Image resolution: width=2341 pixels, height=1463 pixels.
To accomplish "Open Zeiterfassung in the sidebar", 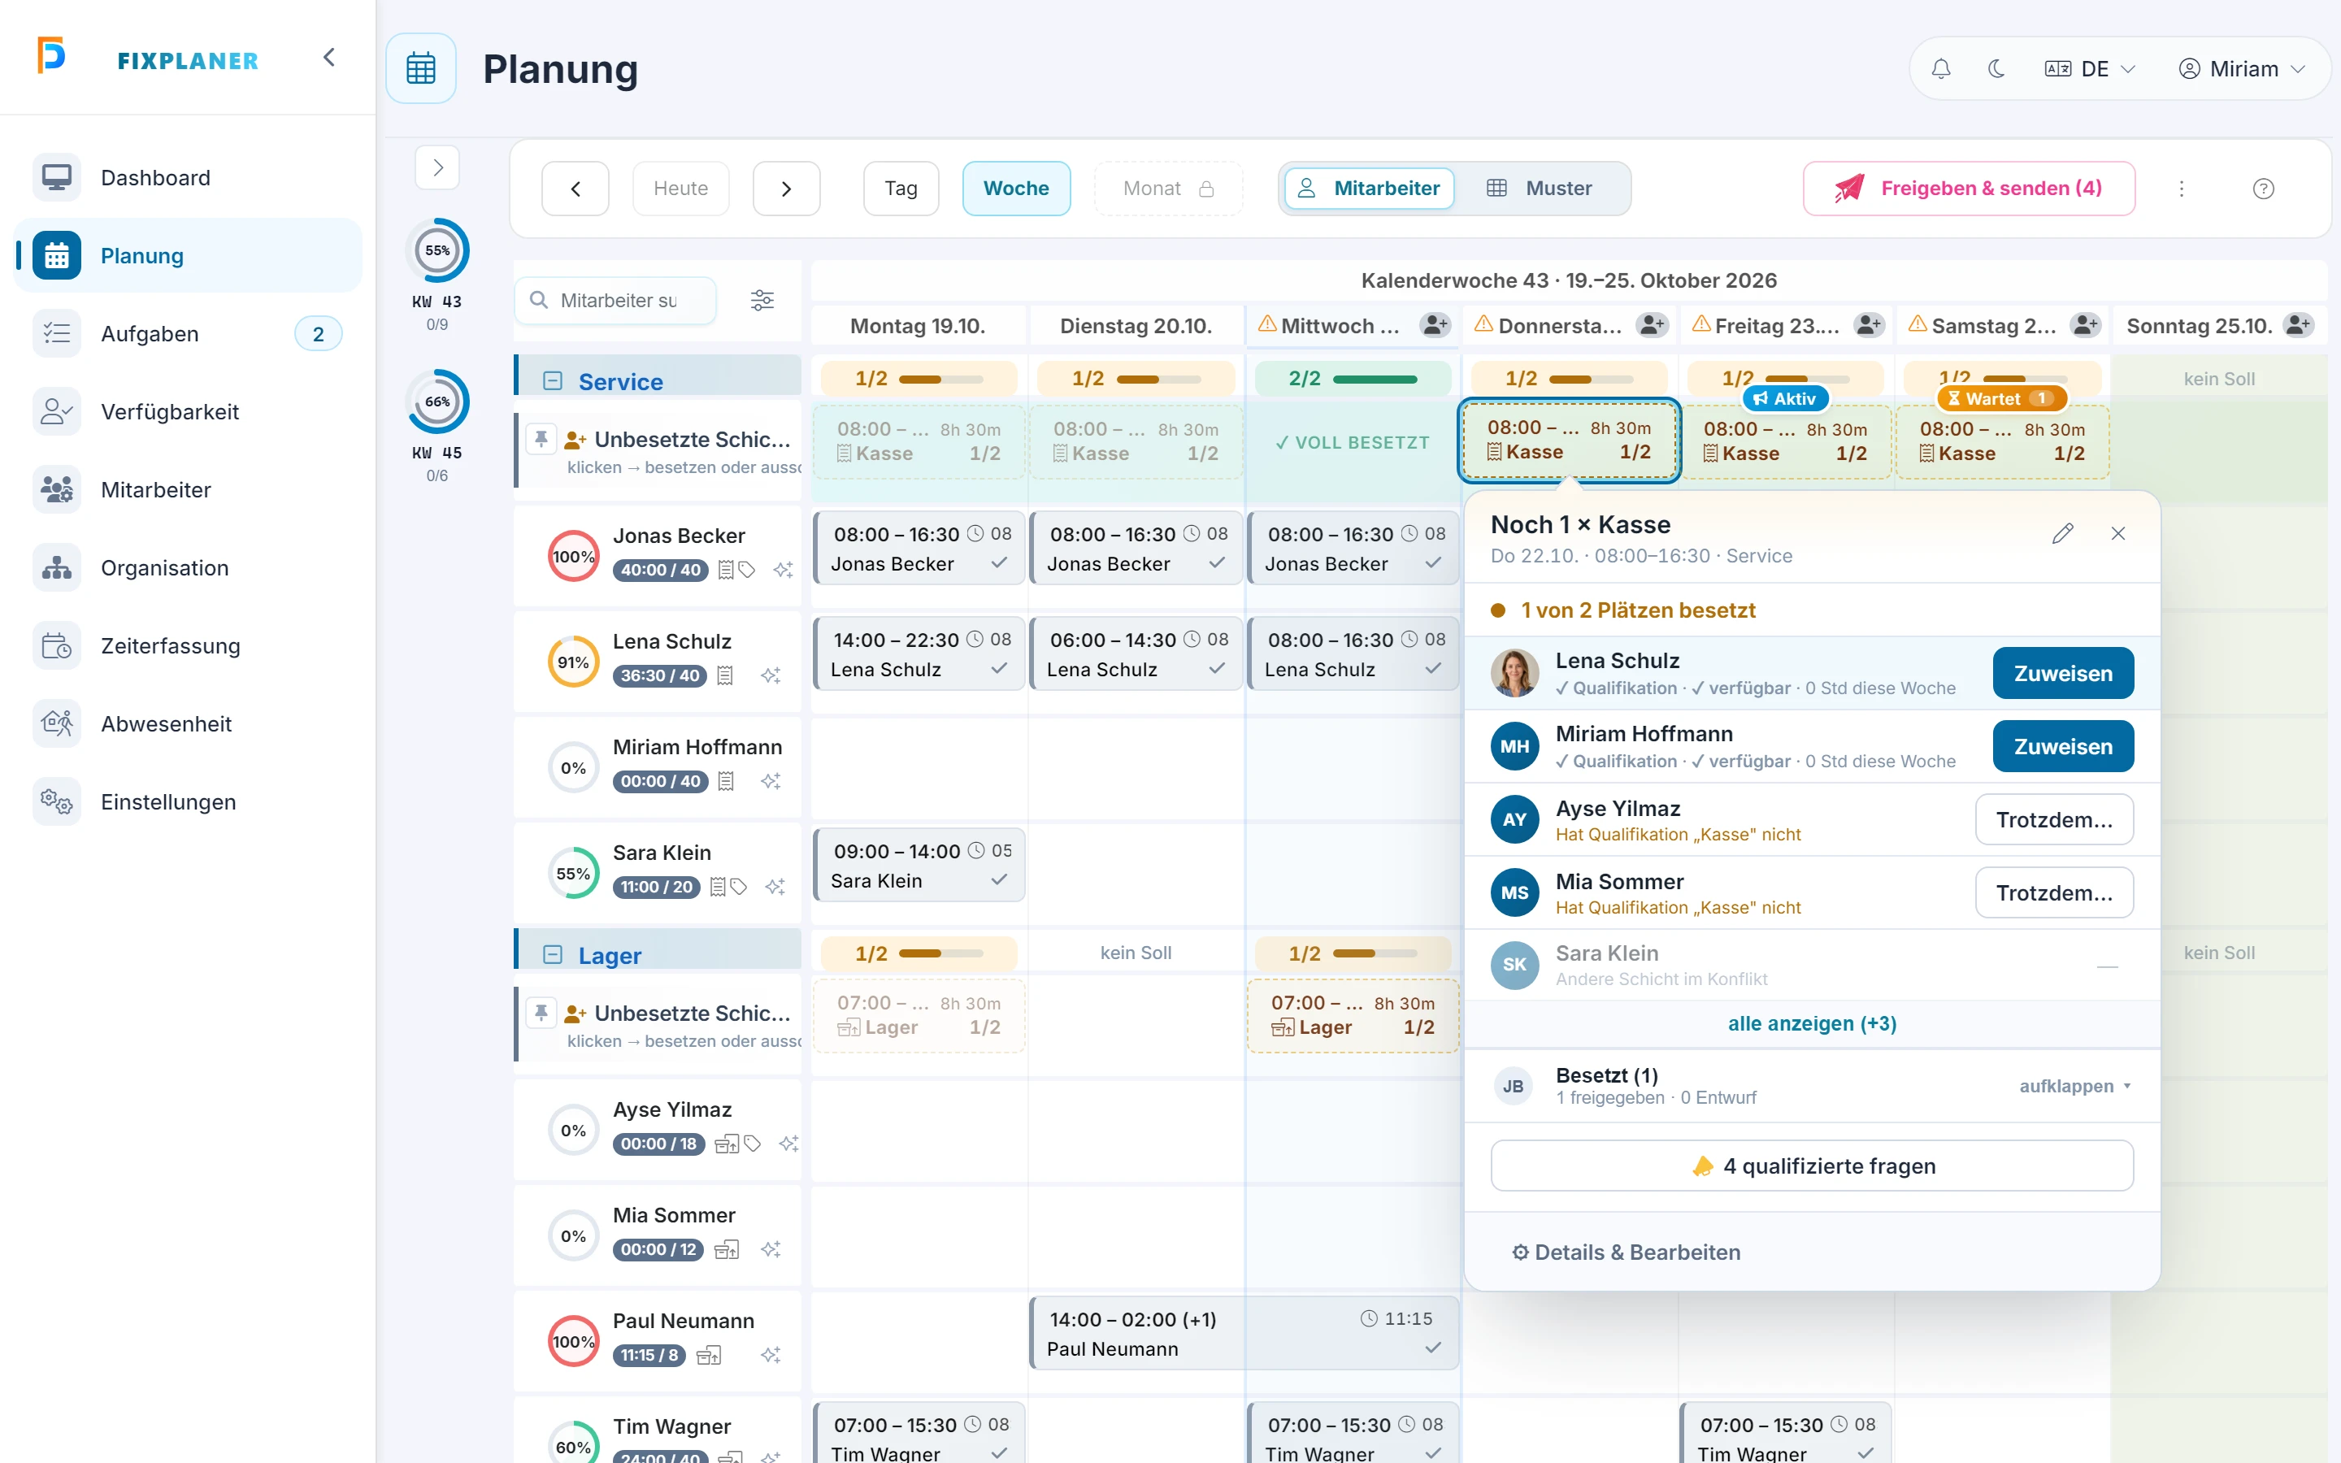I will tap(189, 646).
